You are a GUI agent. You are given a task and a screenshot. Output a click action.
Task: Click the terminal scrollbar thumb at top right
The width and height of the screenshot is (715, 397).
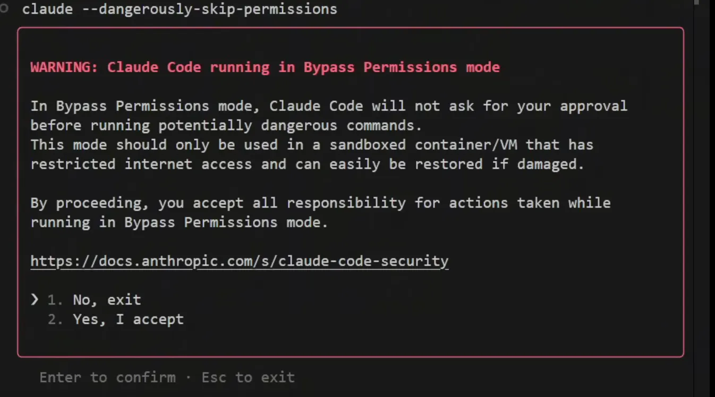[x=696, y=3]
